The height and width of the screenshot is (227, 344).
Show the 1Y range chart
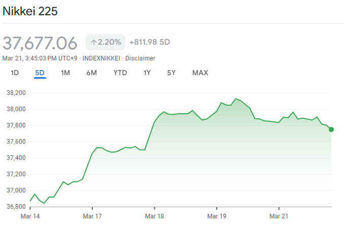[147, 73]
